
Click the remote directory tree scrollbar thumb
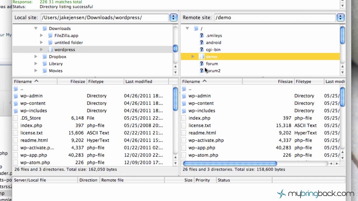click(x=342, y=35)
